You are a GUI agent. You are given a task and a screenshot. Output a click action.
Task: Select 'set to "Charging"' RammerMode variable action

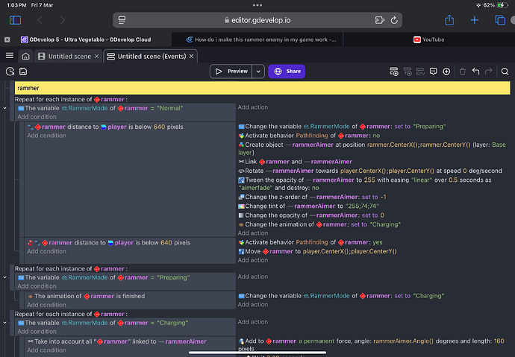[x=341, y=296]
